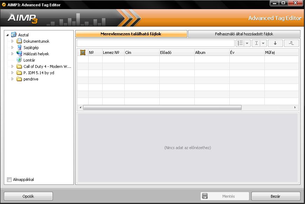
Task: Open dropdown arrow beside numbered list icon
Action: (247, 43)
